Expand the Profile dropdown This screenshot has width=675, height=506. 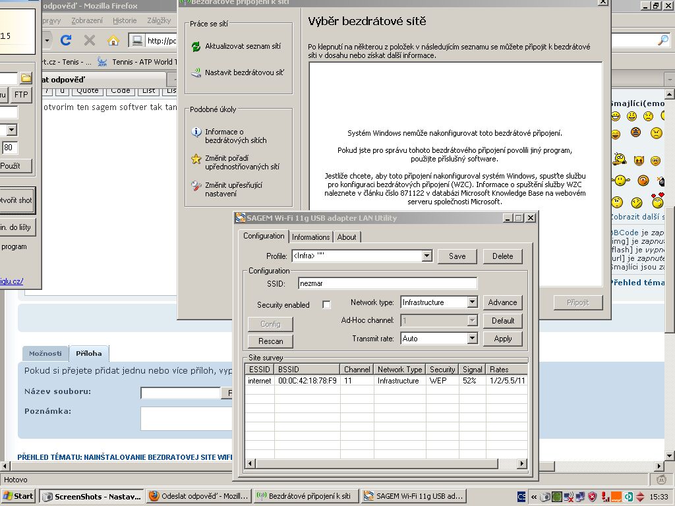426,256
